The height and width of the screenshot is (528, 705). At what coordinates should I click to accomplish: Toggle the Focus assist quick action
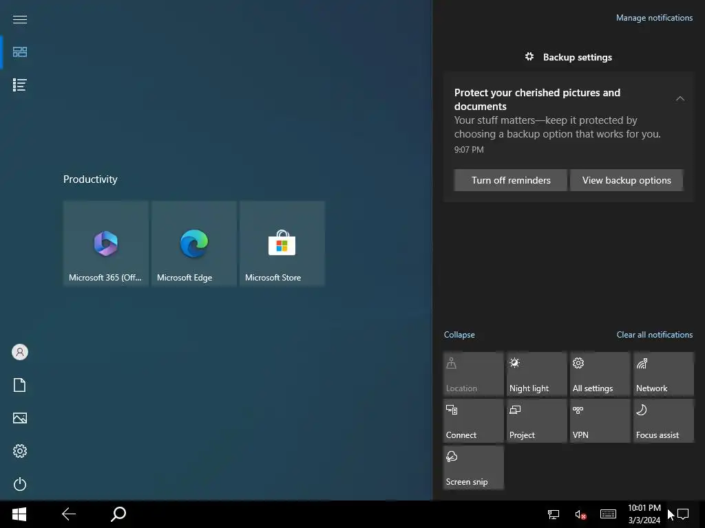pyautogui.click(x=664, y=421)
